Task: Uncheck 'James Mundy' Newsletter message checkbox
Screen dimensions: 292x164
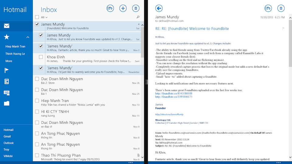Action: pos(41,68)
